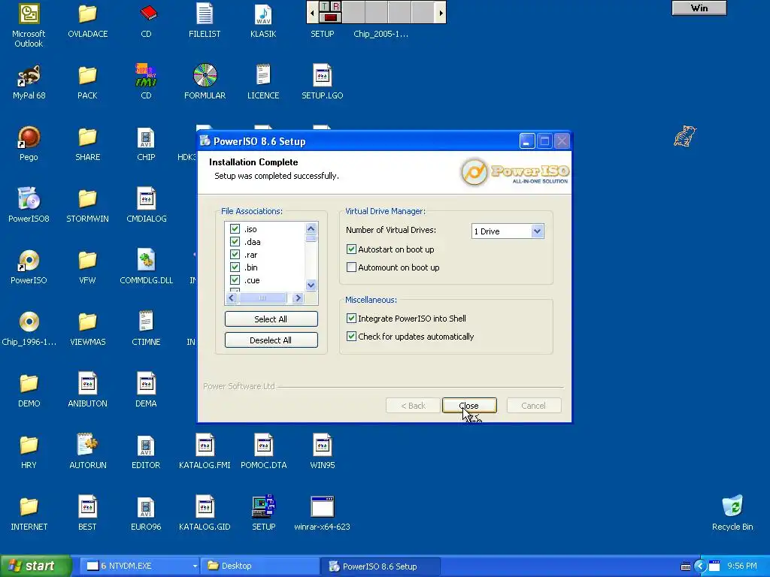Click the clock showing 9:56 PM
This screenshot has height=577, width=770.
(741, 566)
